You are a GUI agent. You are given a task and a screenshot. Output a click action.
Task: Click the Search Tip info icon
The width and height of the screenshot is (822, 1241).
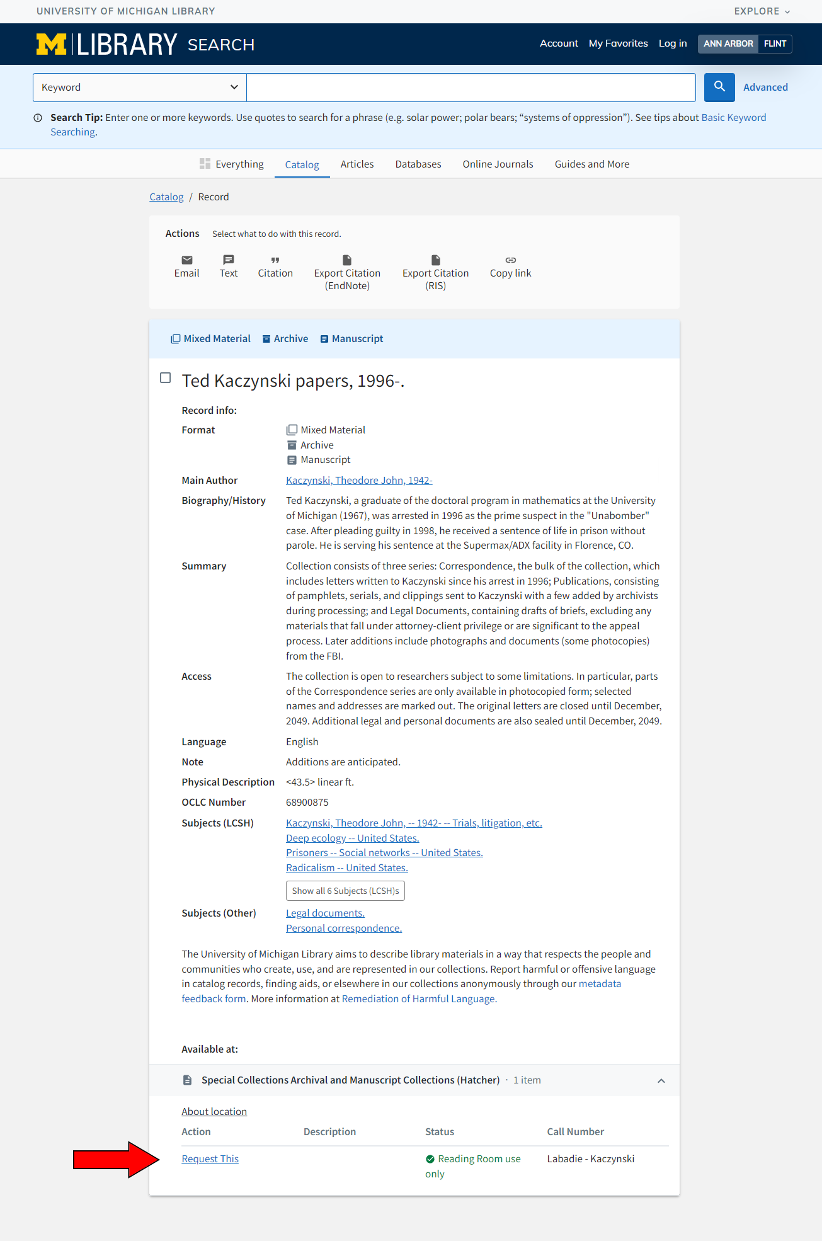tap(38, 118)
